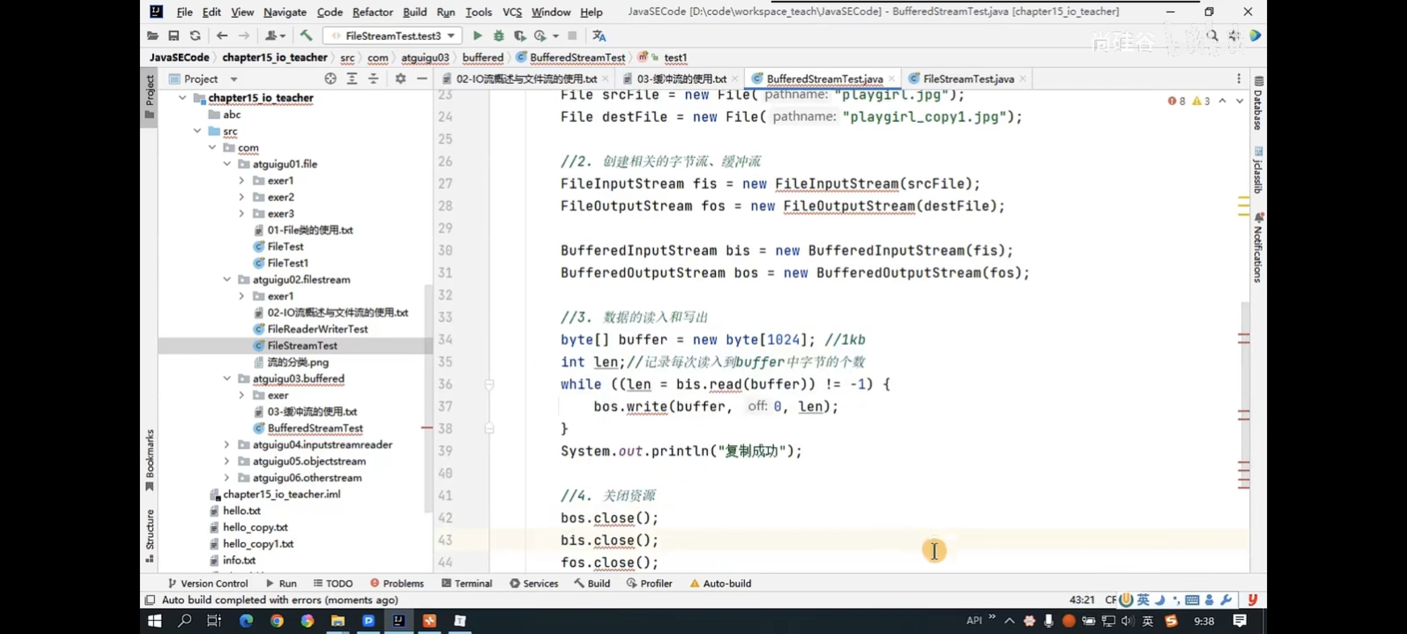
Task: Select opened file locate target icon
Action: pyautogui.click(x=330, y=79)
